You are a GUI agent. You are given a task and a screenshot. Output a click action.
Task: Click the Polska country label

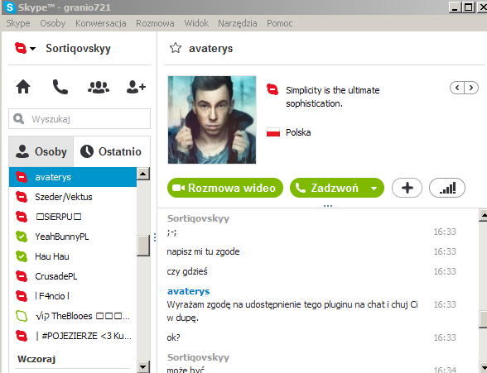[x=298, y=132]
